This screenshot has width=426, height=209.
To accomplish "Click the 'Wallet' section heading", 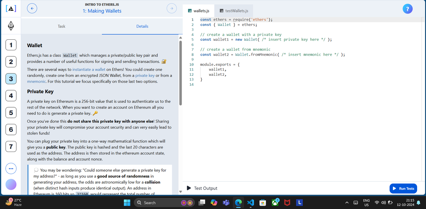I will click(x=35, y=45).
